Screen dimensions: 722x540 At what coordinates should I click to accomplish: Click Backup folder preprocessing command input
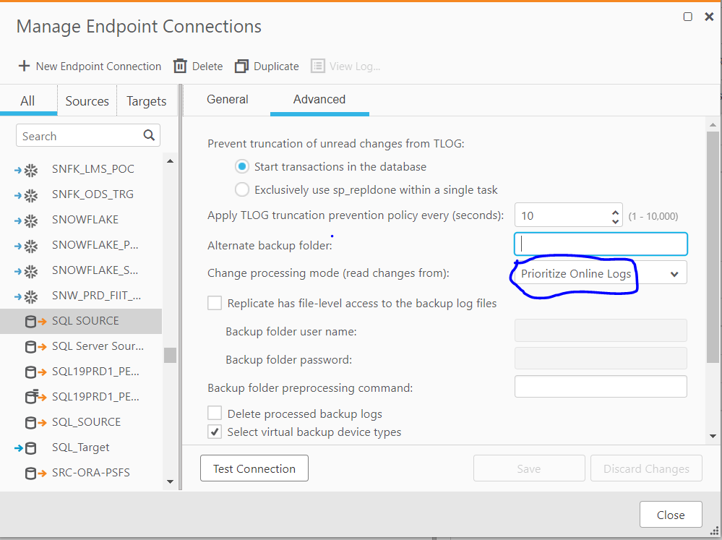pyautogui.click(x=601, y=387)
